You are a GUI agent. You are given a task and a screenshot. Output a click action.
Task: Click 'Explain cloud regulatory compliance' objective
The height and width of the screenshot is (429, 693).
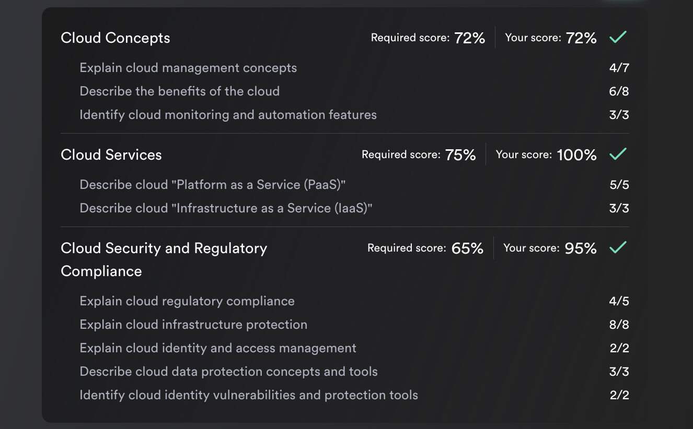[x=187, y=301]
